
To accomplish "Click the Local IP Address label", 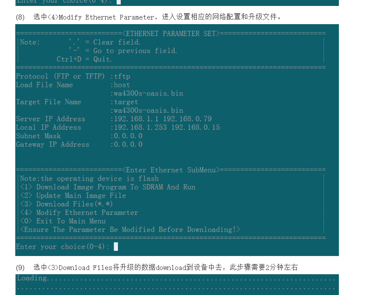I will pos(48,128).
